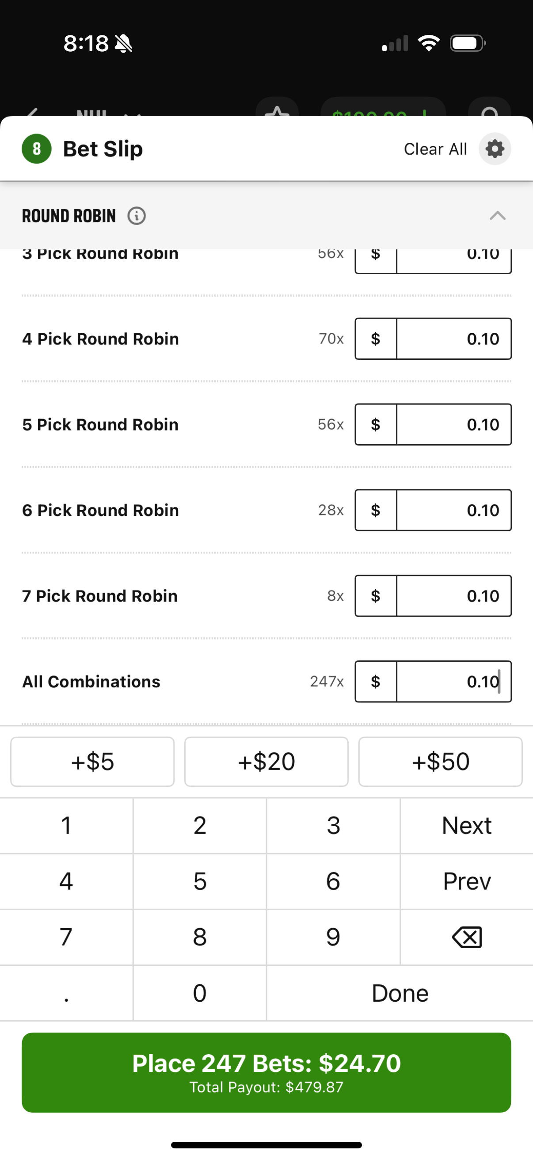The height and width of the screenshot is (1159, 533).
Task: Add $5 to the wager
Action: tap(92, 762)
